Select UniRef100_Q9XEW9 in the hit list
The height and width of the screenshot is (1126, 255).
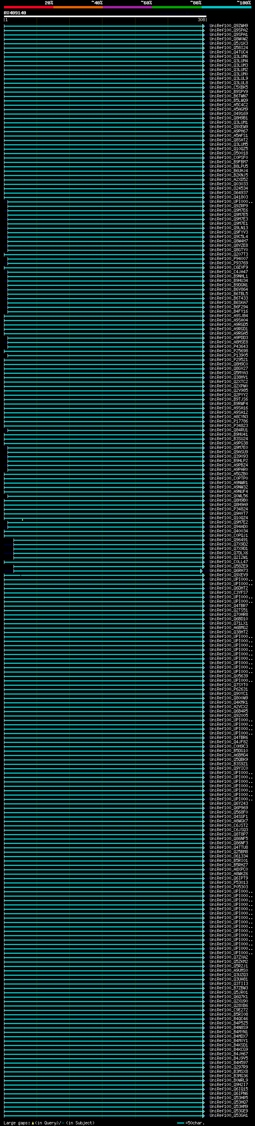click(229, 127)
